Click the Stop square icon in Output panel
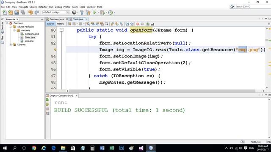 48,109
